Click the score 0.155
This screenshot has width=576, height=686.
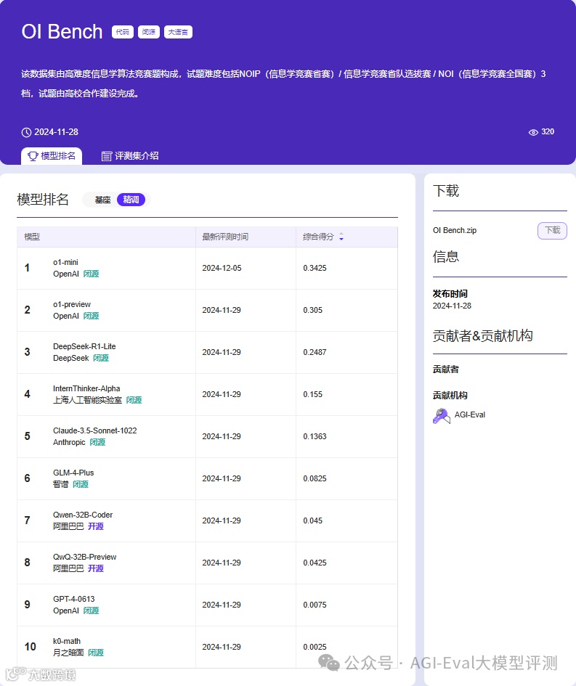[312, 394]
